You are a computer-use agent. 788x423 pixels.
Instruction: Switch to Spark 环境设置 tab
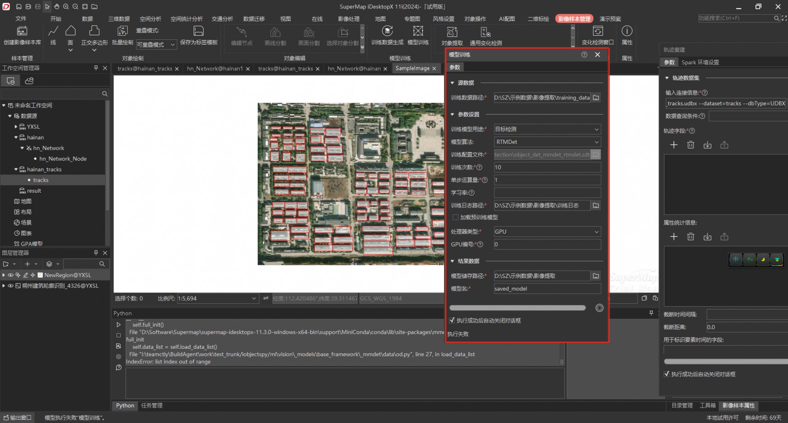[700, 62]
